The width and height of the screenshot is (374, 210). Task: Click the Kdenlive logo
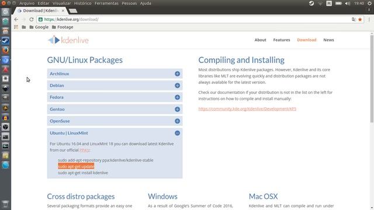pos(68,40)
